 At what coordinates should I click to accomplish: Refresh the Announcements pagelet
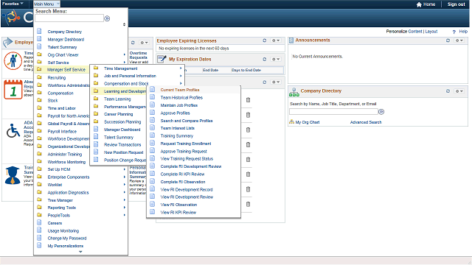448,40
